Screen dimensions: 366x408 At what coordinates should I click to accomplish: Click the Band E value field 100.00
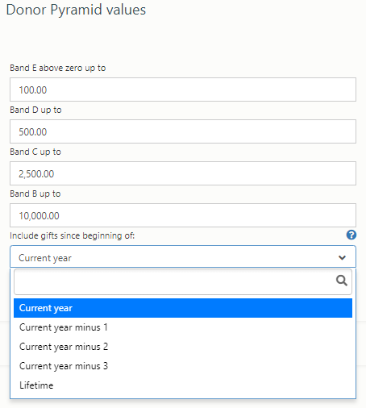tap(183, 90)
